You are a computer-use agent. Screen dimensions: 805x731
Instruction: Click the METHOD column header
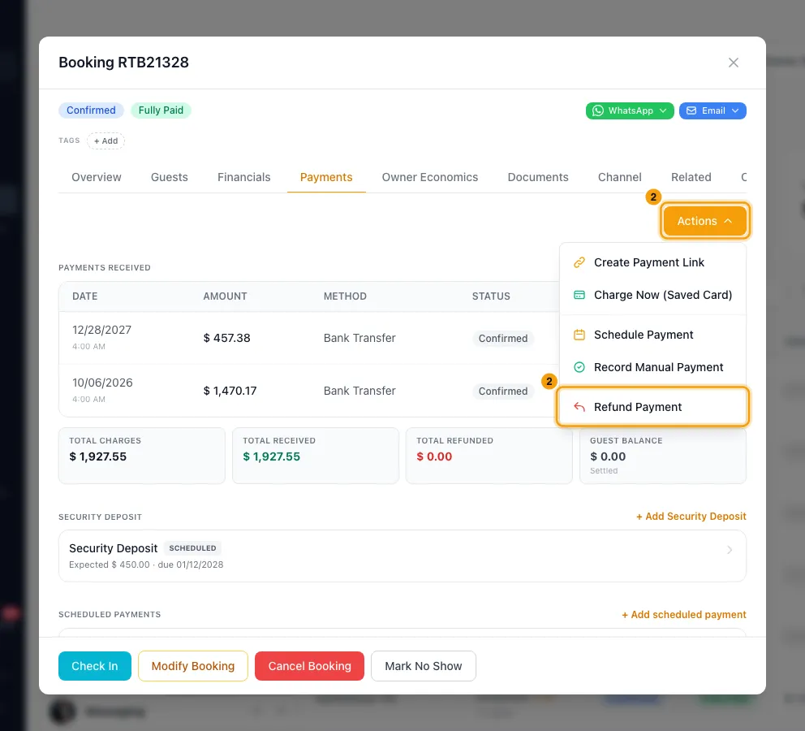(x=345, y=296)
